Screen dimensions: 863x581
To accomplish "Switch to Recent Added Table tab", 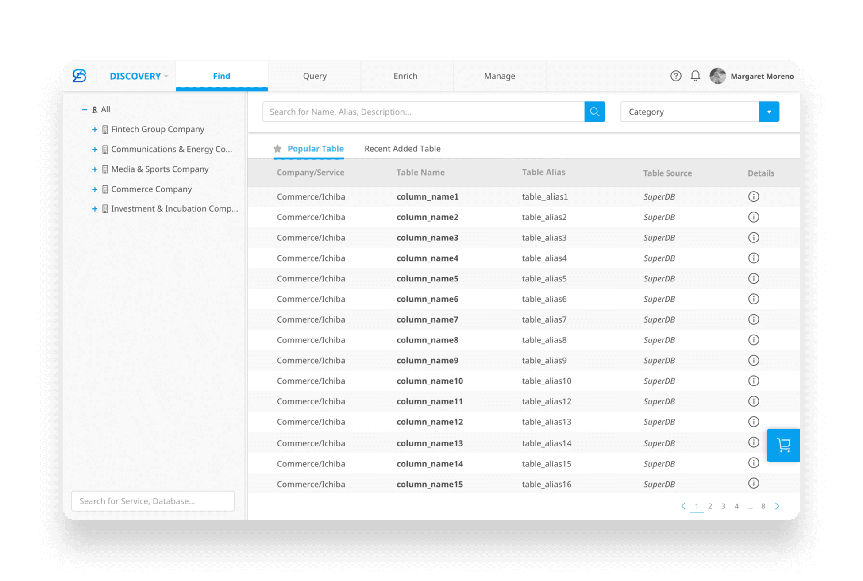I will 402,149.
